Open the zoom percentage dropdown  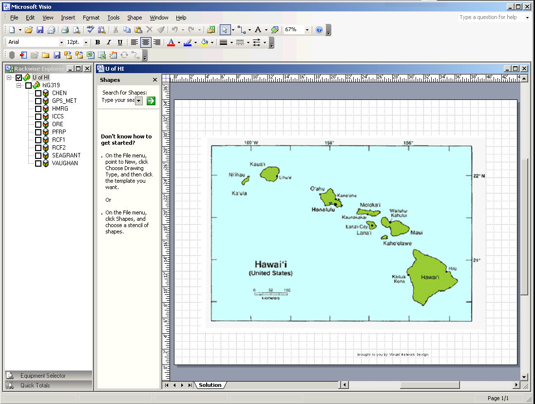click(x=307, y=30)
